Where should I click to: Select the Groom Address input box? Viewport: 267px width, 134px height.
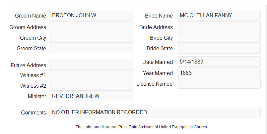point(91,27)
